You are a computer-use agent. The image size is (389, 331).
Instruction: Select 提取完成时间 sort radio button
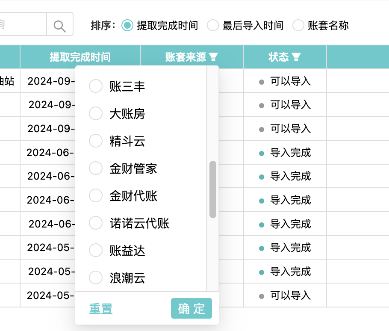[x=127, y=25]
